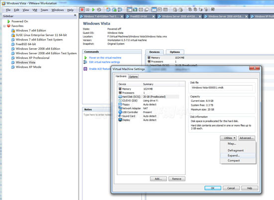Click Edit virtual machine settings link
This screenshot has height=200, width=274.
(105, 62)
